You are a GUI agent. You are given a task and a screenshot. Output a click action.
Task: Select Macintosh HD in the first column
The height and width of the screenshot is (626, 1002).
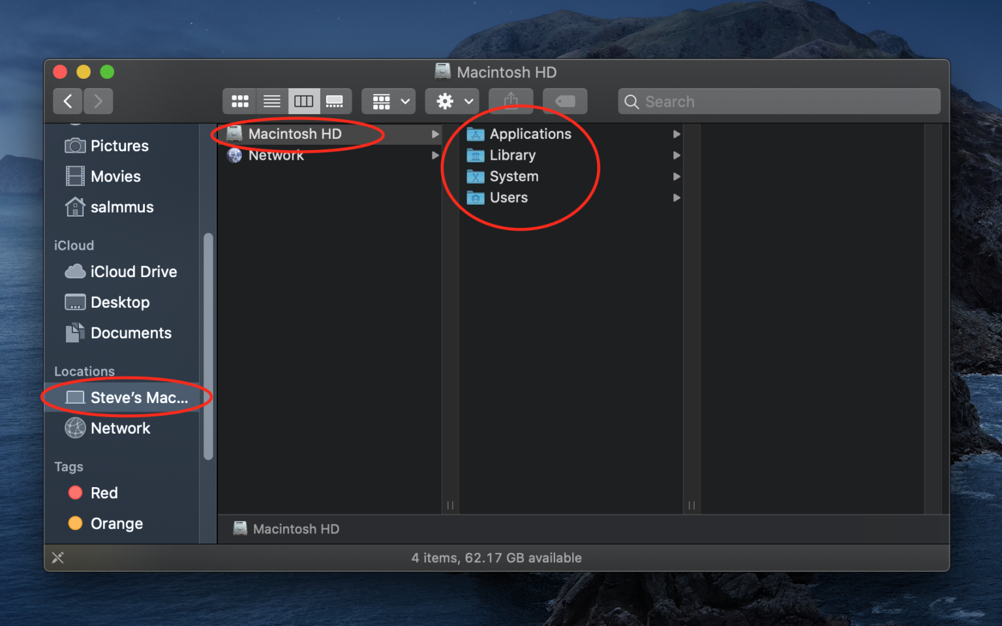point(330,134)
